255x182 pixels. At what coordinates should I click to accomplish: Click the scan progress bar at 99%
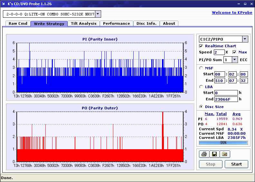pos(223,142)
